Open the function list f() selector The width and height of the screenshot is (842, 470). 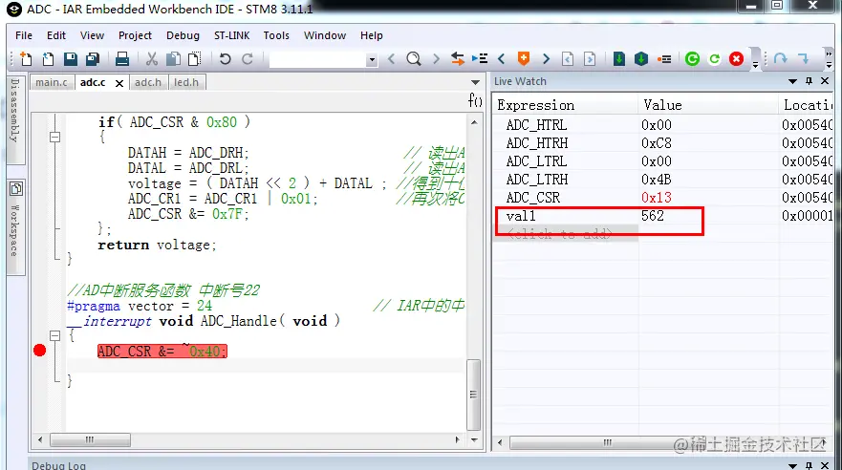475,100
